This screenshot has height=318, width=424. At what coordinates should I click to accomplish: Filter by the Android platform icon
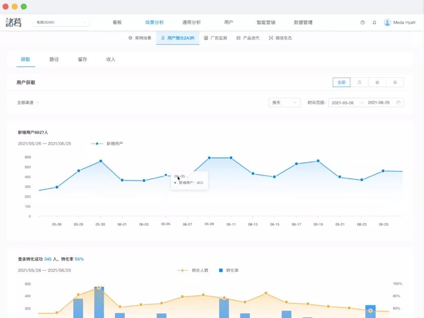point(395,82)
